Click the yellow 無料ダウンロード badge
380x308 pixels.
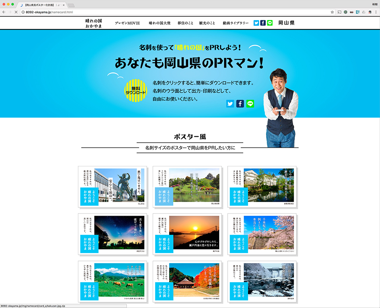point(135,91)
